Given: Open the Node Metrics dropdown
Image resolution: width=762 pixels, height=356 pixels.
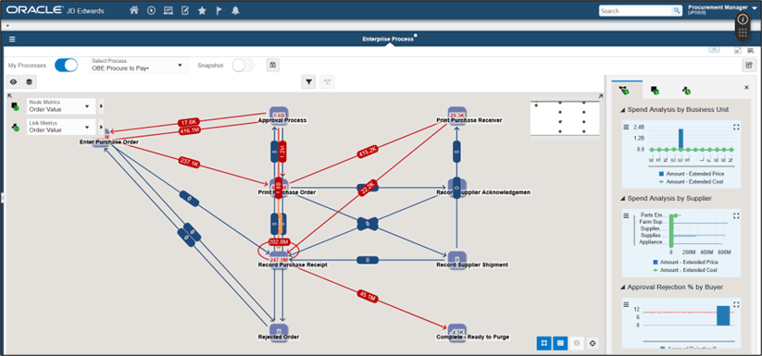Looking at the screenshot, I should 61,106.
